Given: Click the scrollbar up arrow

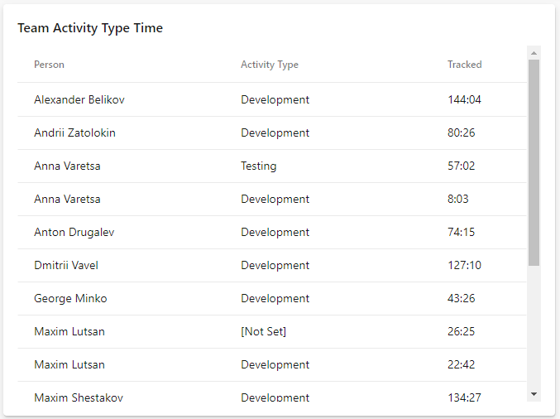Looking at the screenshot, I should point(534,53).
